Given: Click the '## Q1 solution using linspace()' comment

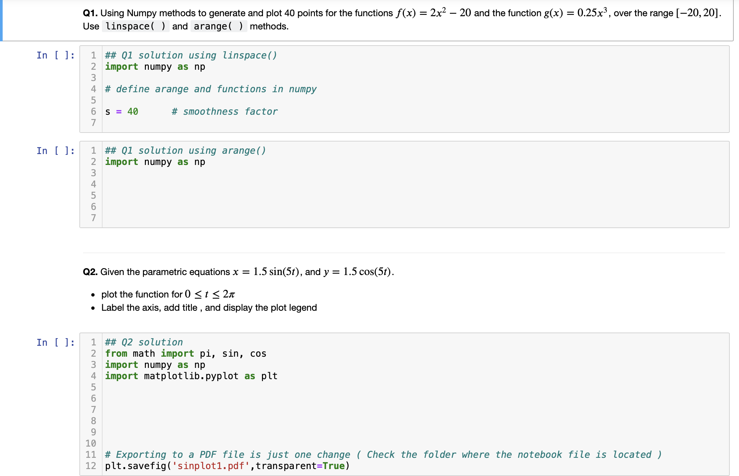Looking at the screenshot, I should click(x=191, y=55).
